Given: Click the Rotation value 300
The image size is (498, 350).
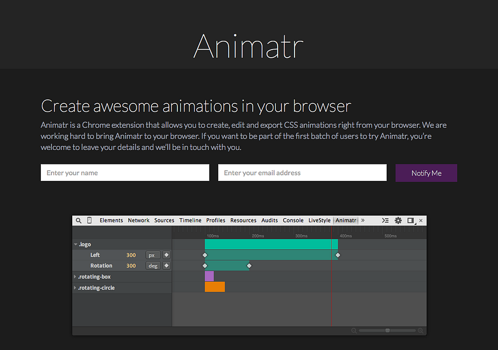Looking at the screenshot, I should (131, 266).
